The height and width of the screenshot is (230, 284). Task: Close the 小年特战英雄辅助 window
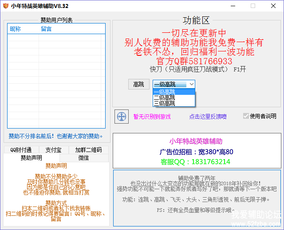[273, 6]
